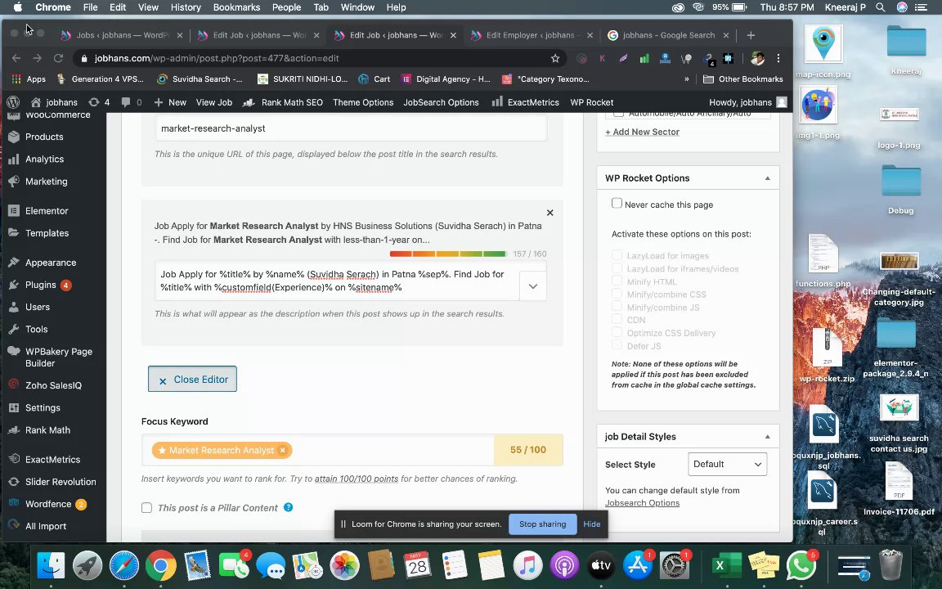Open Analytics in the WordPress sidebar
The height and width of the screenshot is (589, 942).
coord(44,160)
